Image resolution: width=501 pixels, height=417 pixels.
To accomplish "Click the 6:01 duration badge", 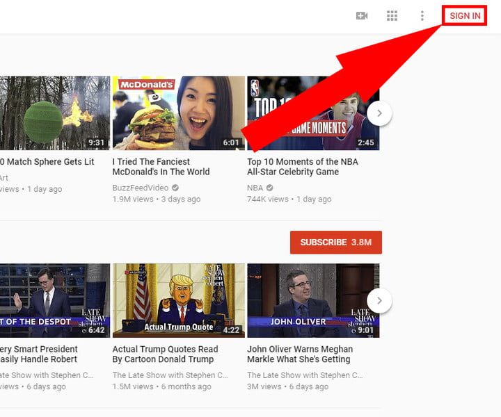I will (231, 142).
